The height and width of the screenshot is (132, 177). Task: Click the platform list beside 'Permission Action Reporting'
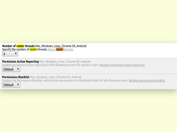pos(65,61)
